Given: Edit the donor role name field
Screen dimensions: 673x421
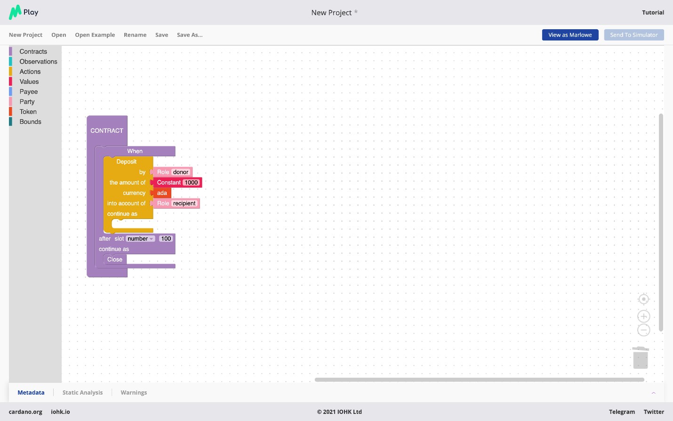Looking at the screenshot, I should click(x=181, y=172).
